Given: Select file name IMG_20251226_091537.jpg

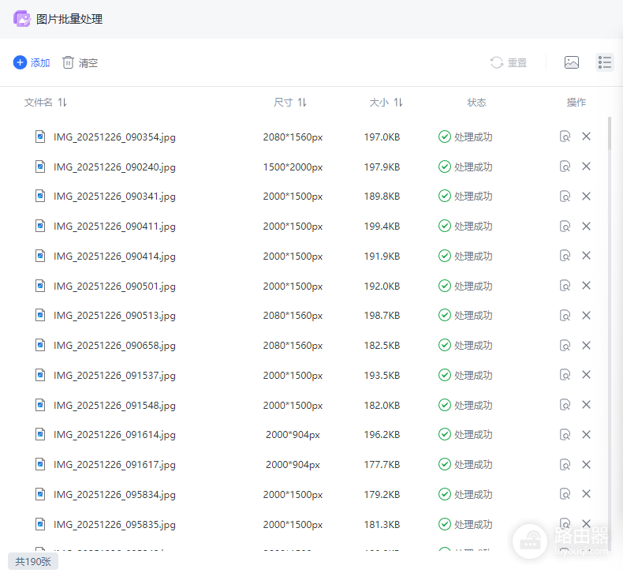Looking at the screenshot, I should 114,376.
